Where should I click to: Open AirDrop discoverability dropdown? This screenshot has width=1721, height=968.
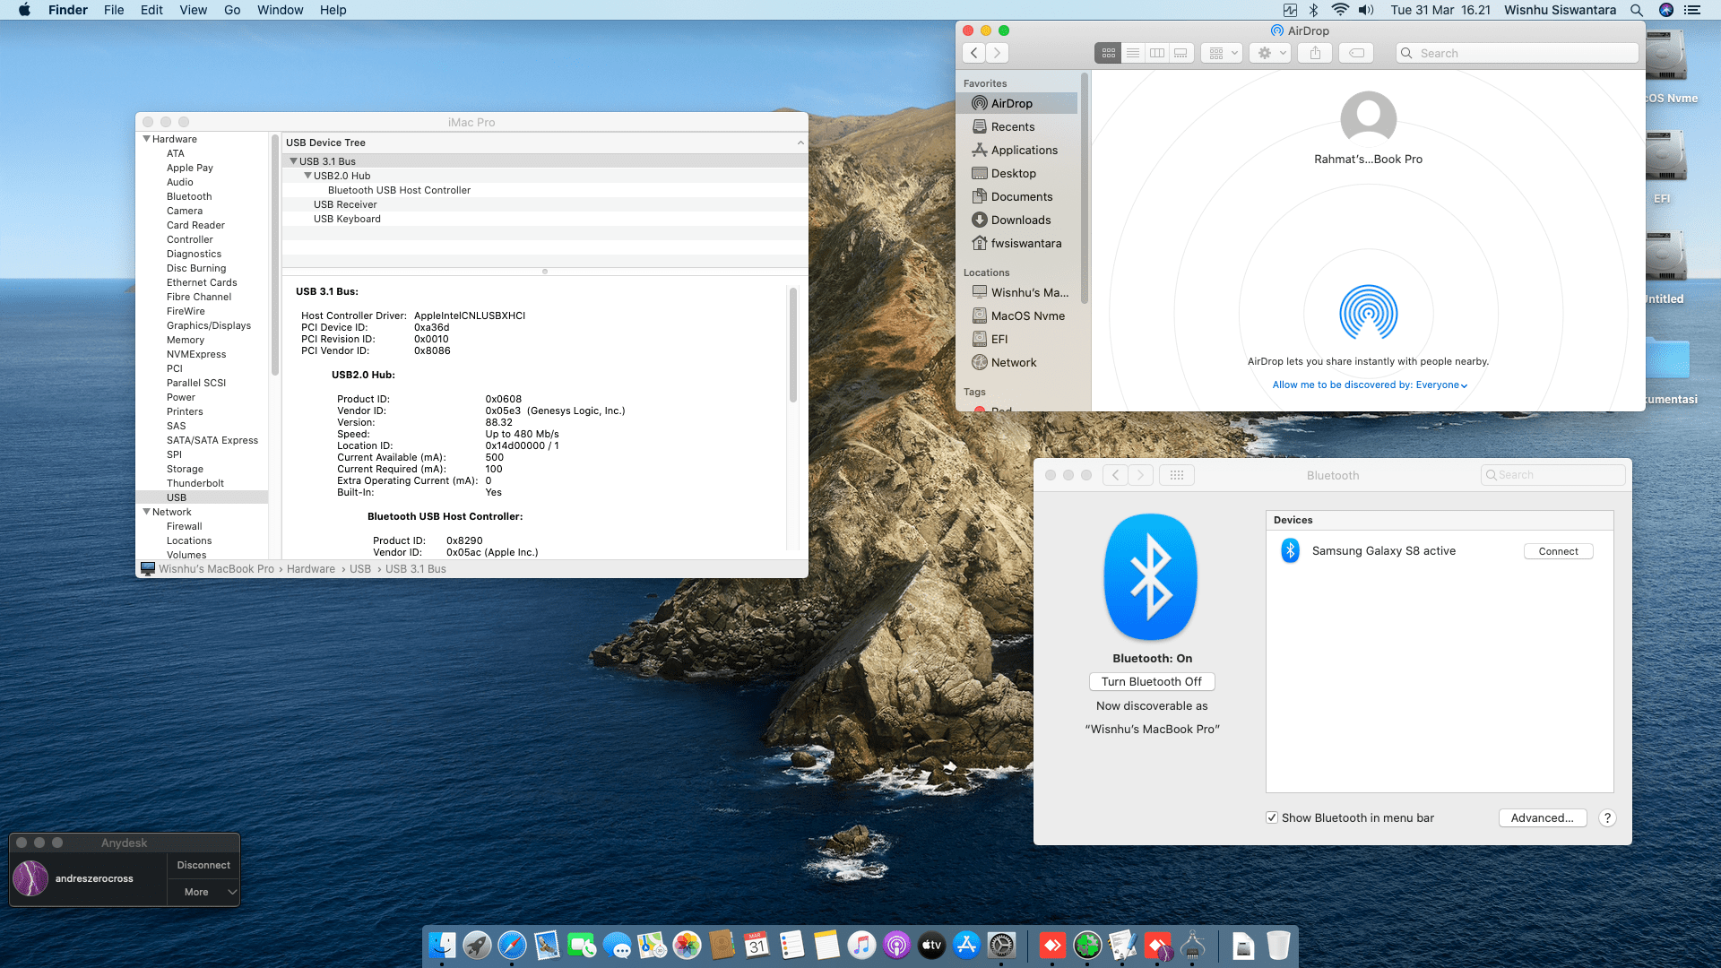click(x=1370, y=385)
